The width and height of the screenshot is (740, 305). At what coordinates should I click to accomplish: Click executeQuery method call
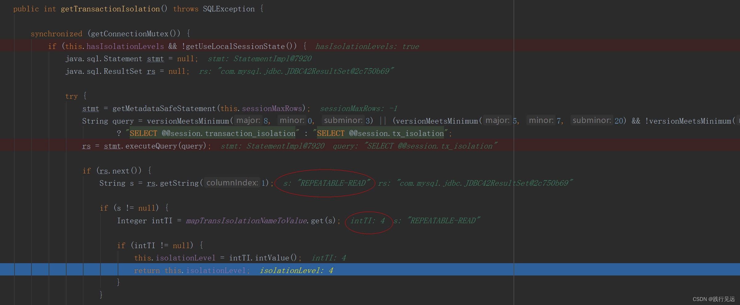151,146
